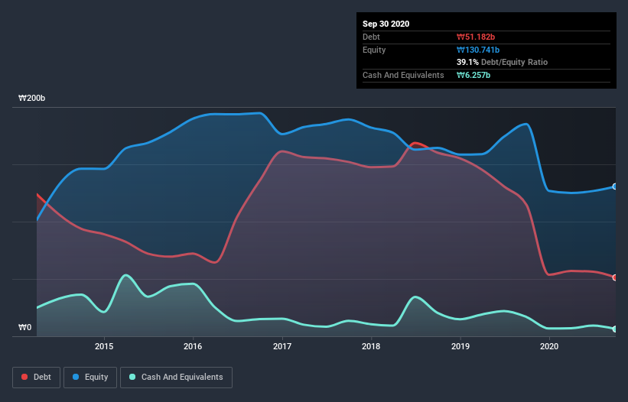Click the Sep 30 2020 tooltip date
The image size is (628, 402).
point(386,24)
